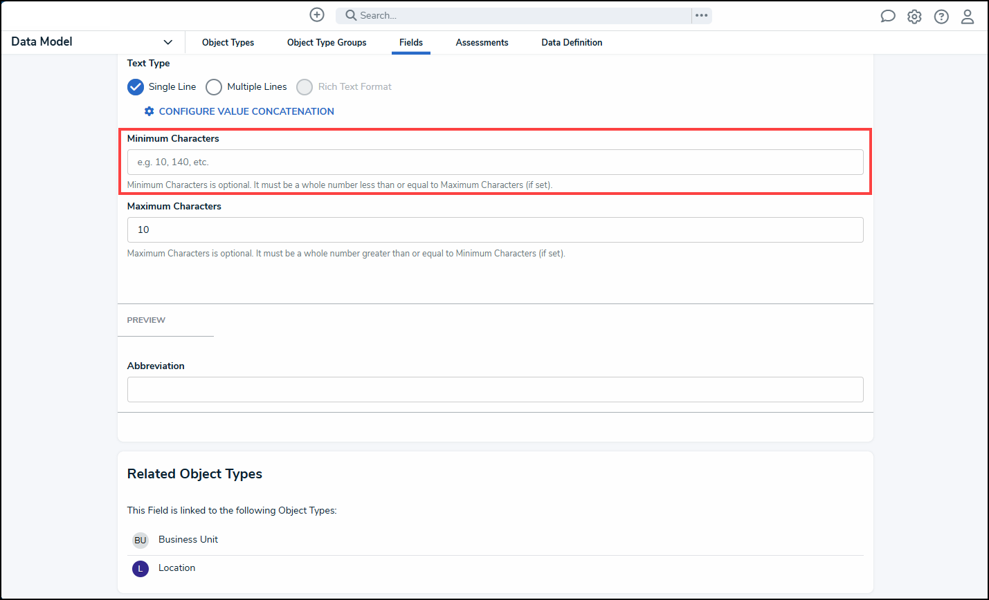Open the Object Type Groups tab
This screenshot has height=600, width=989.
(x=327, y=42)
